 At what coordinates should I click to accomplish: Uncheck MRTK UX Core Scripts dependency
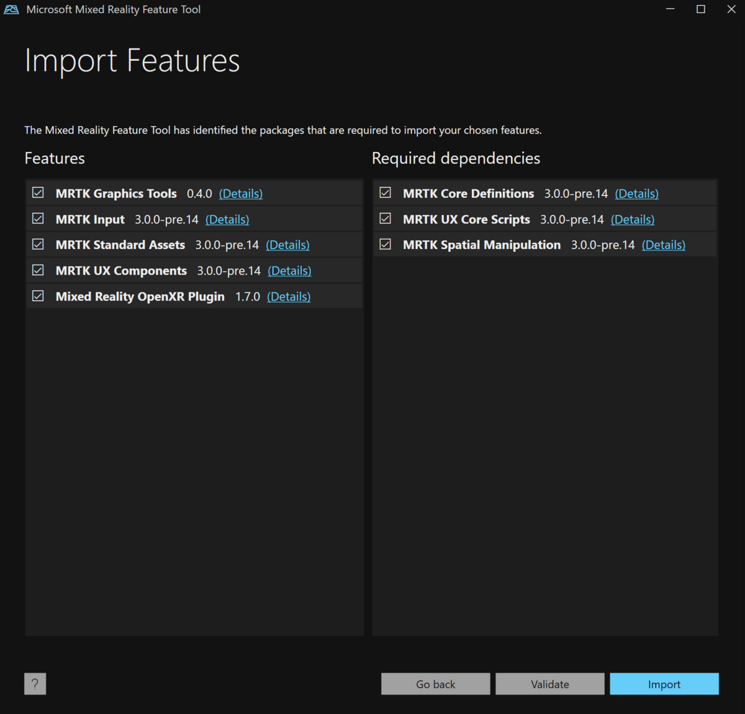point(386,219)
